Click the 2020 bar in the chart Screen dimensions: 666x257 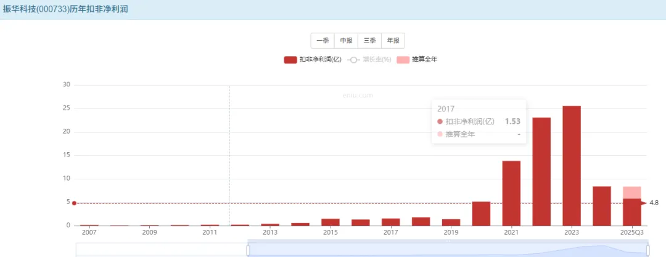click(x=481, y=214)
